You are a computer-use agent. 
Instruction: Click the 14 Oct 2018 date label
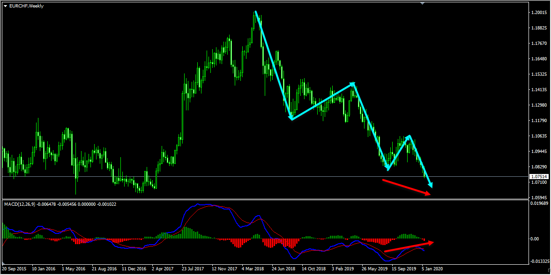point(315,268)
